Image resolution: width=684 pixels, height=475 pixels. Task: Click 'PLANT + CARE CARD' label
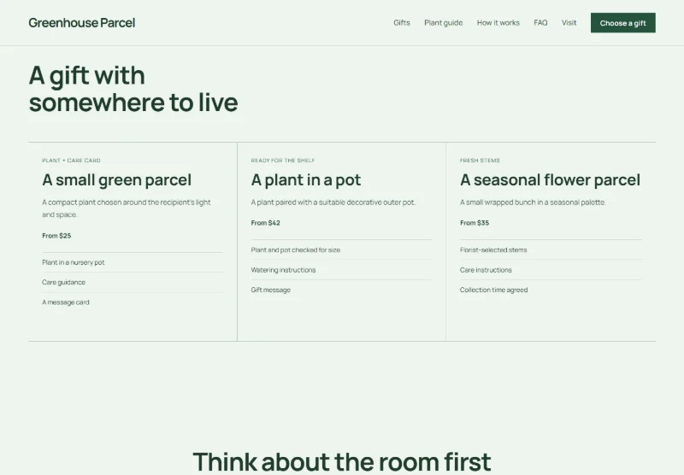71,161
